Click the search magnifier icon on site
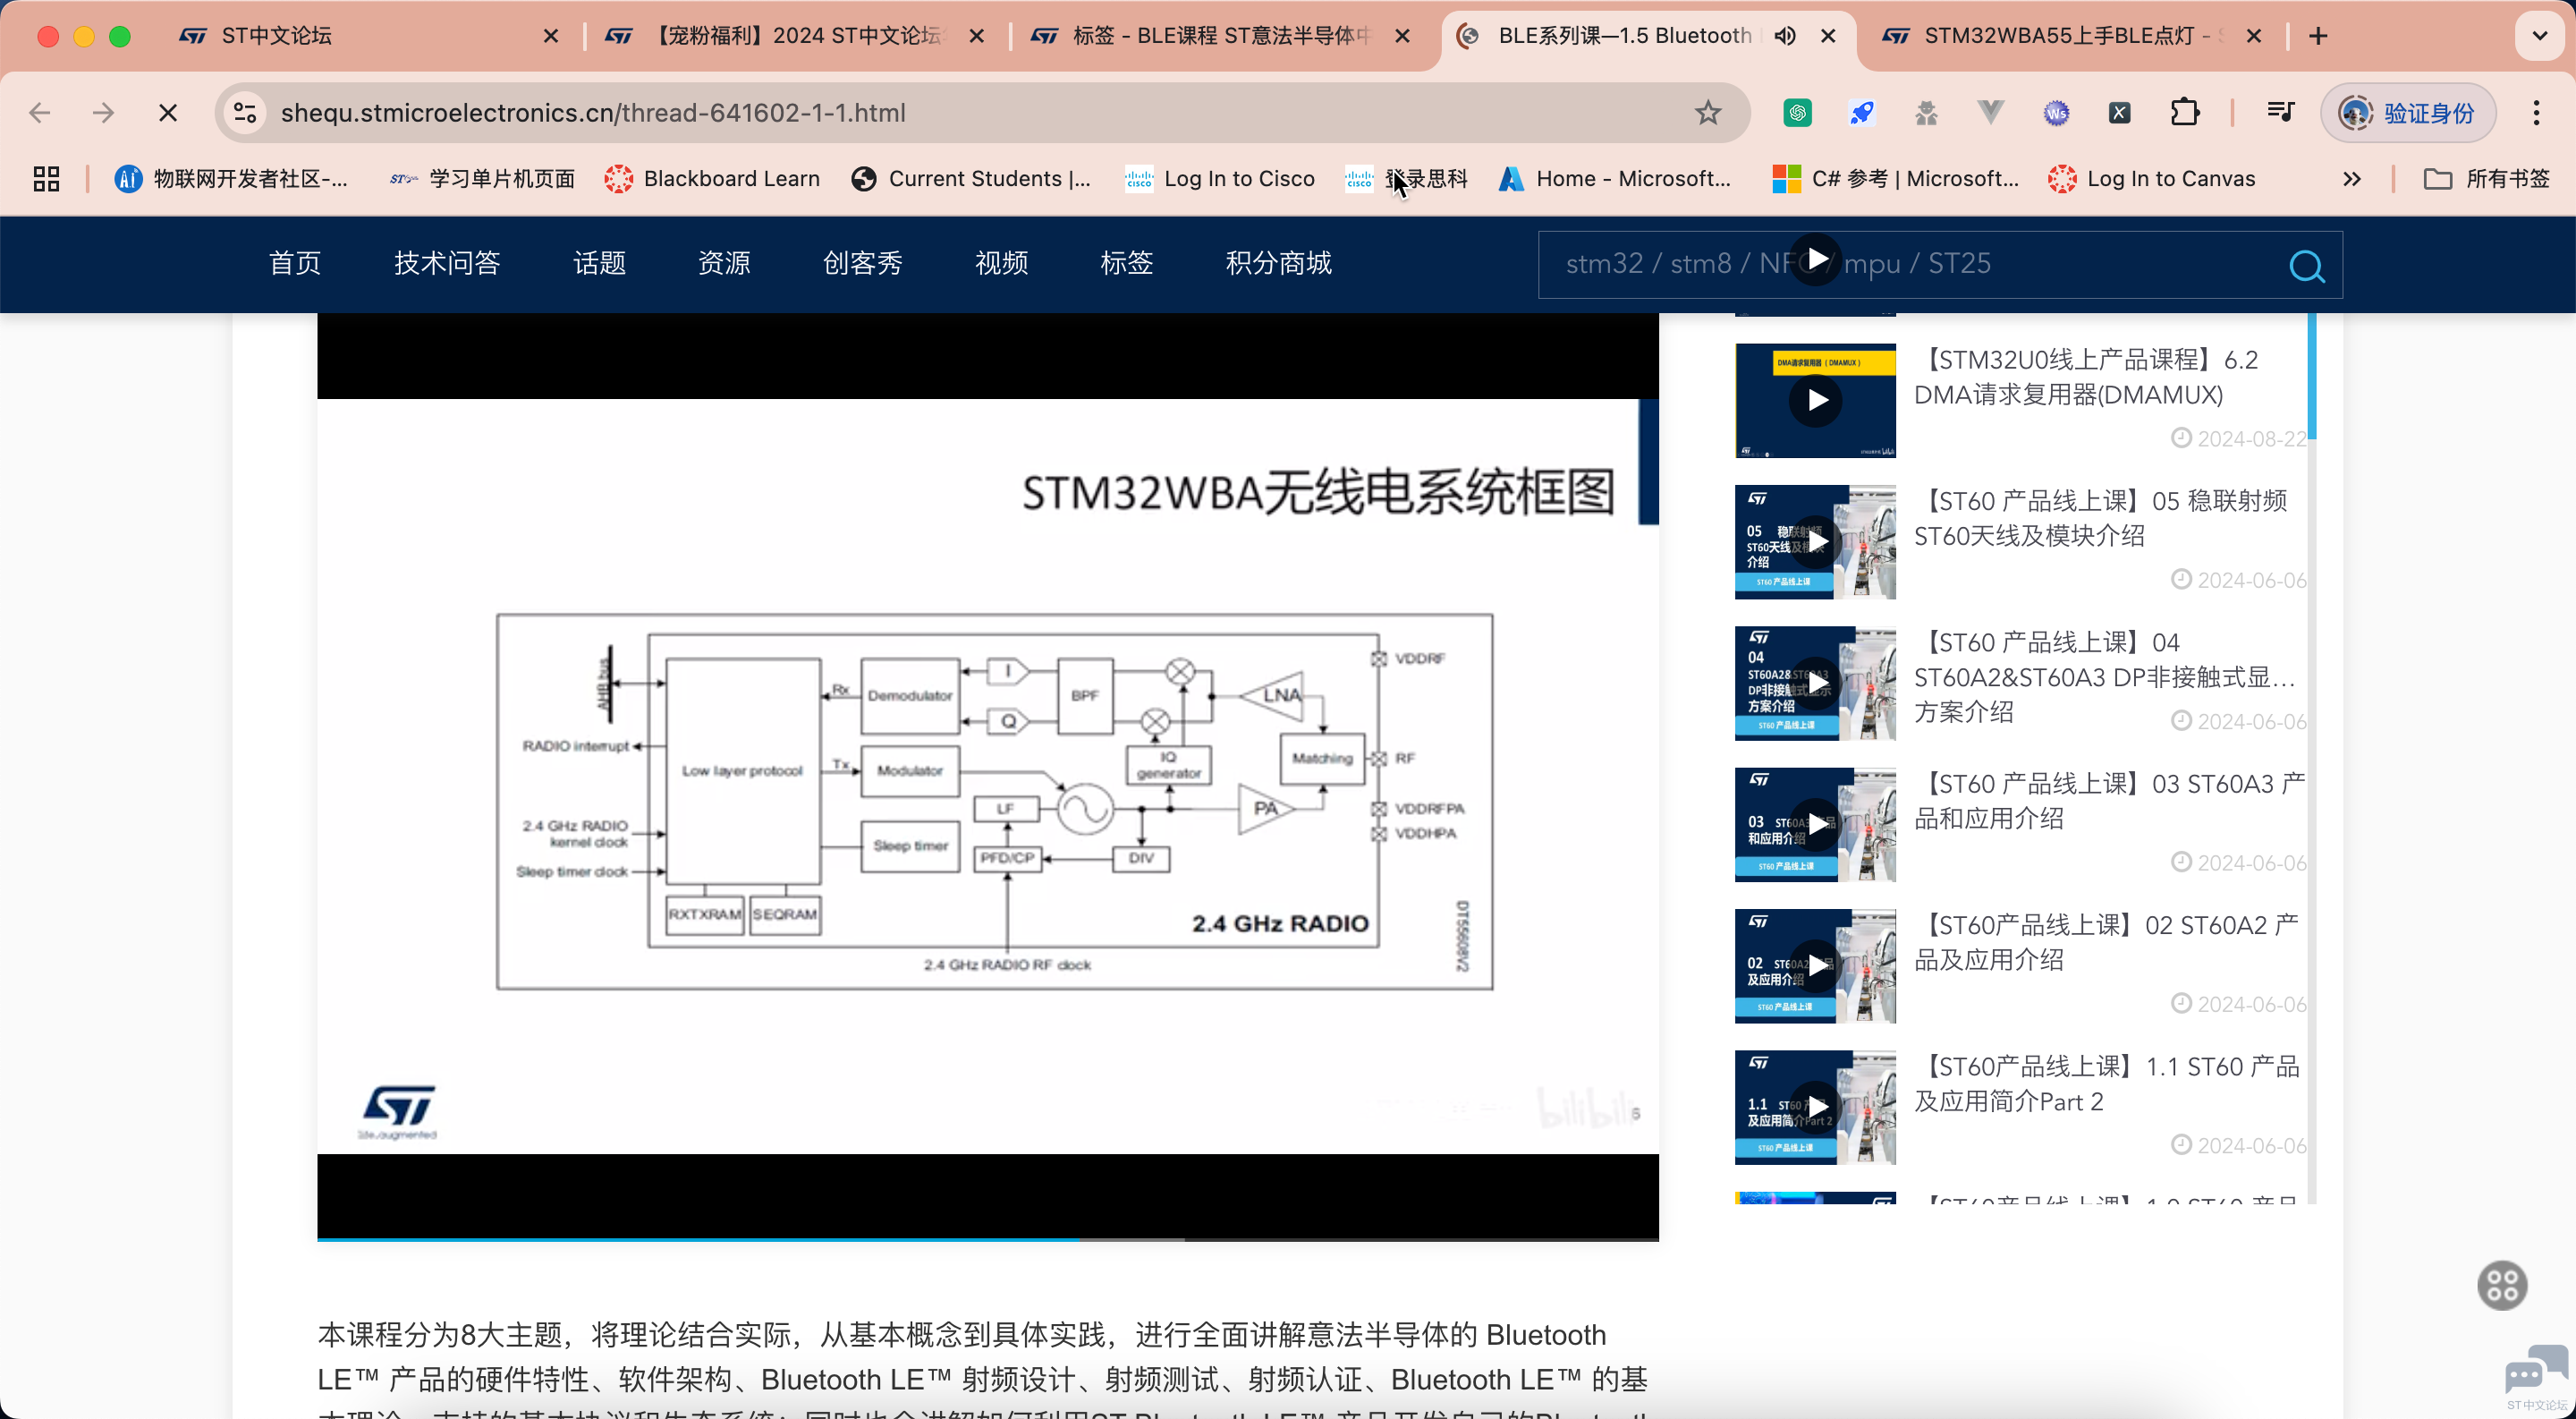The height and width of the screenshot is (1419, 2576). (2306, 267)
